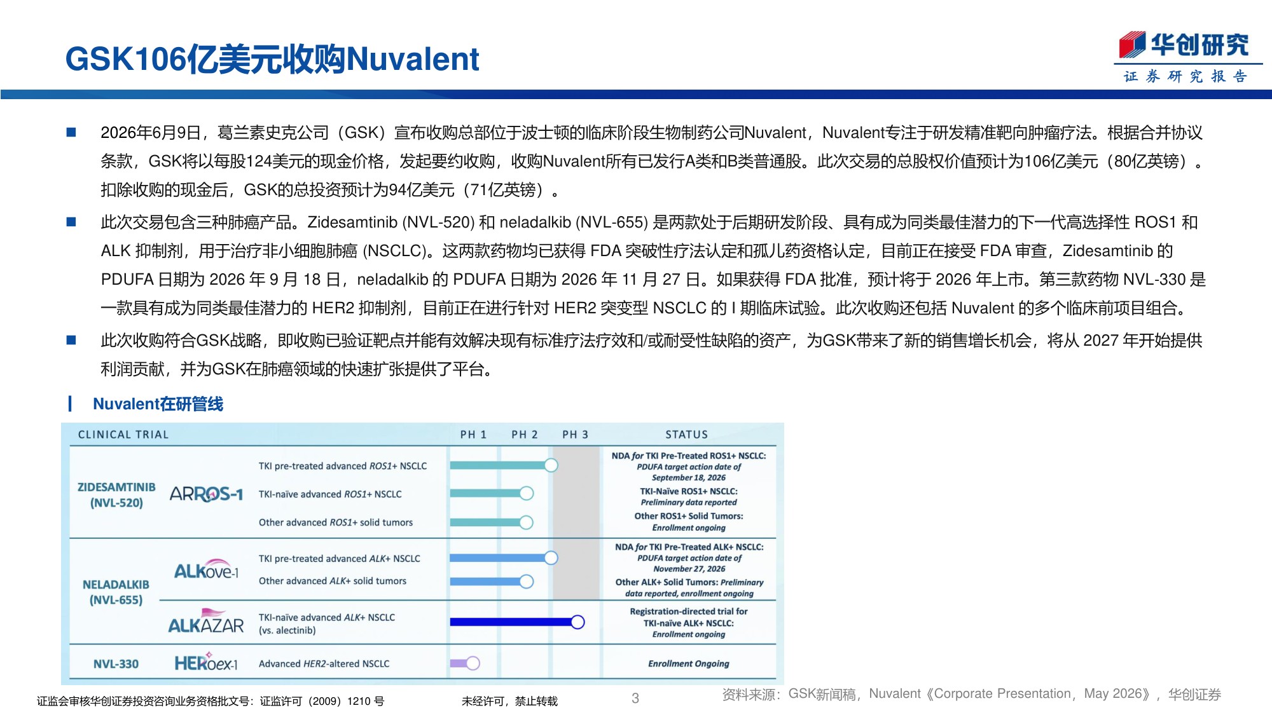1272x715 pixels.
Task: Click the Other advanced ALK+ solid tumors bar
Action: (492, 582)
